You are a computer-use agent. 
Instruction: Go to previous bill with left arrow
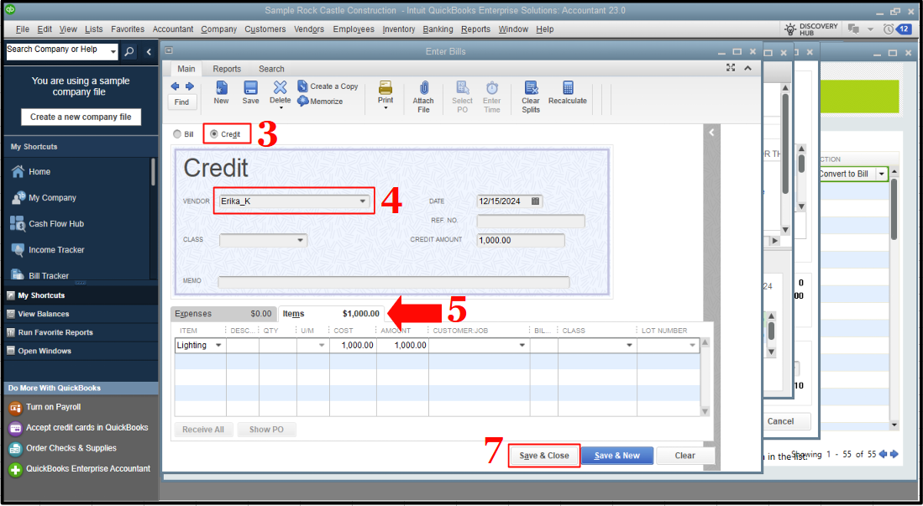[175, 86]
